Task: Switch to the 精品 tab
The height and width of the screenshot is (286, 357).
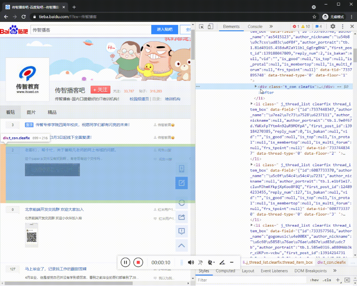Action: (52, 112)
